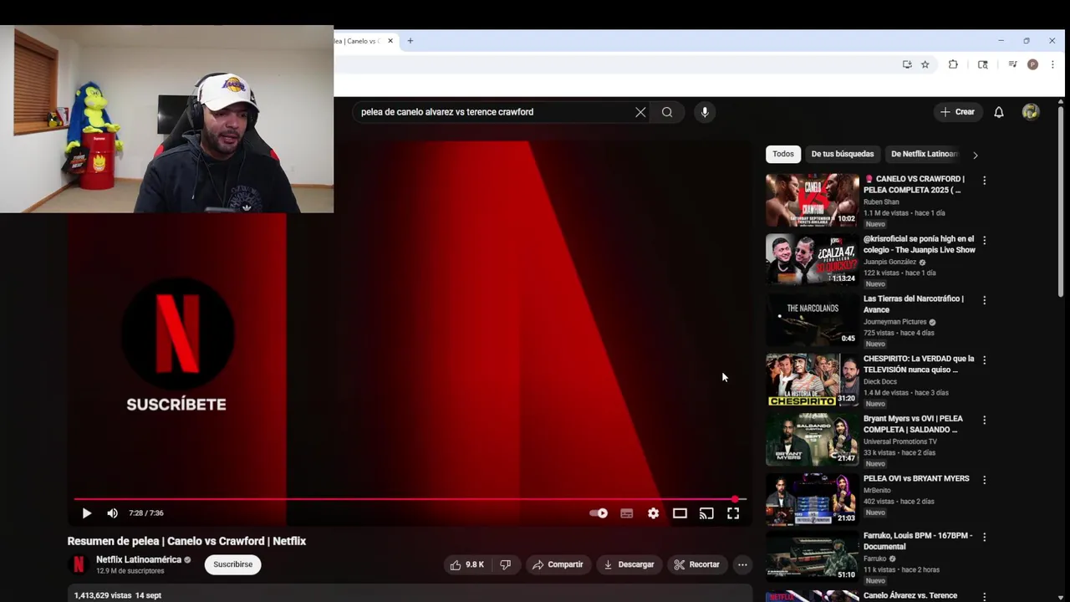
Task: Click the Netflix channel avatar
Action: point(79,564)
